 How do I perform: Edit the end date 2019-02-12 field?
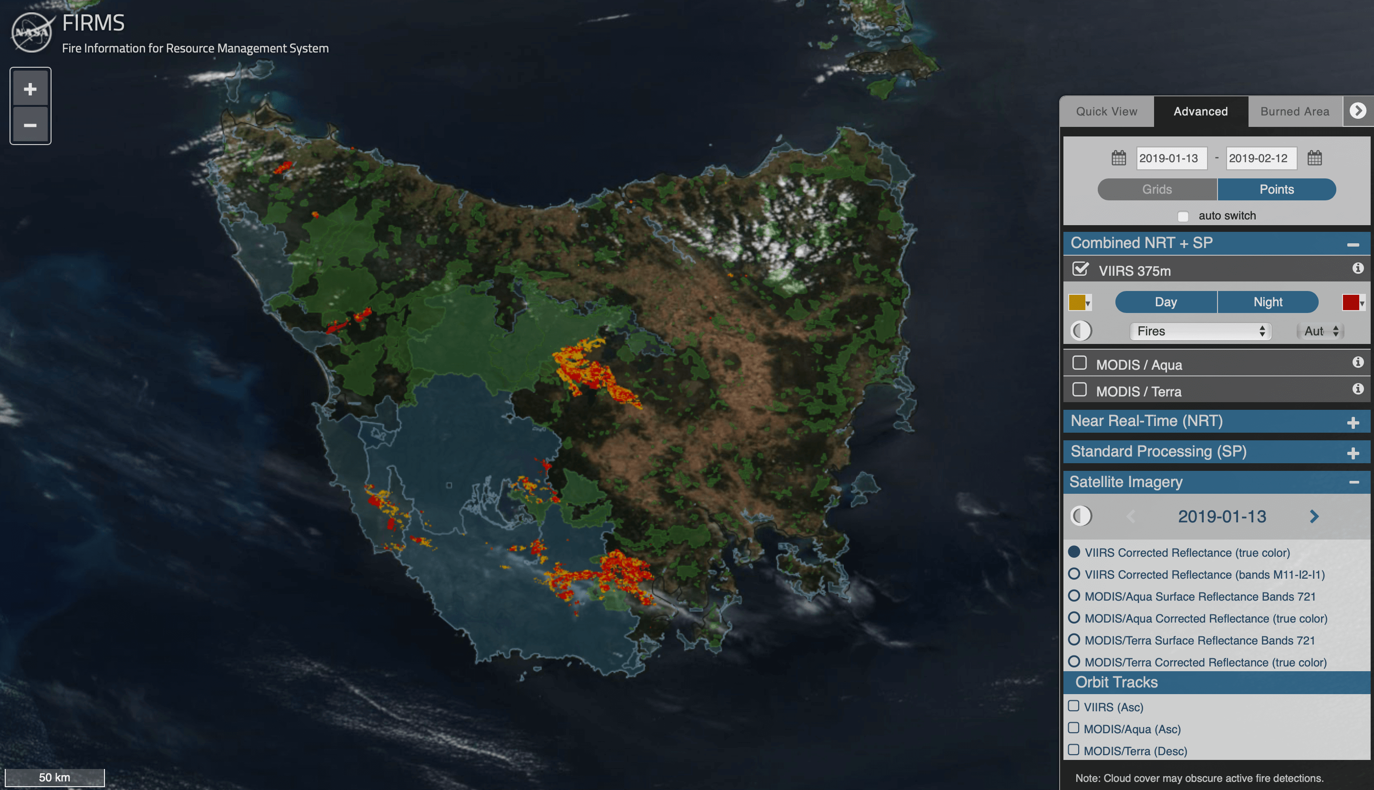[x=1261, y=158]
